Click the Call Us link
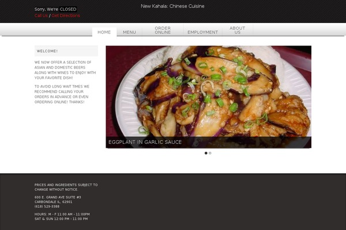Screen dimensions: 346x230 pos(41,16)
